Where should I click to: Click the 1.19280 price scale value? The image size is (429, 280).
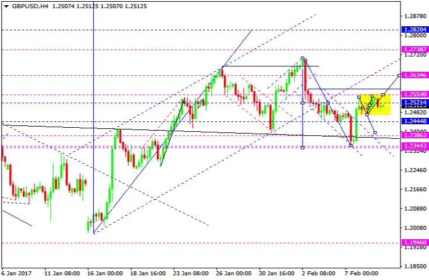(x=416, y=247)
